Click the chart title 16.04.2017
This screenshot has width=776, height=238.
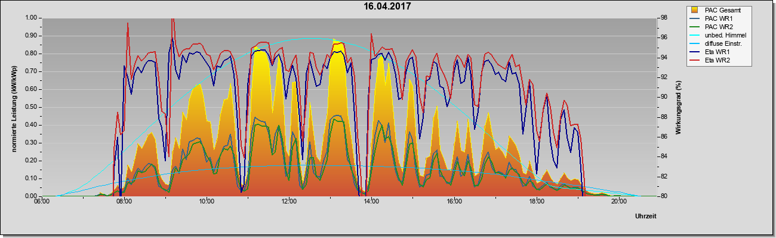coord(388,7)
